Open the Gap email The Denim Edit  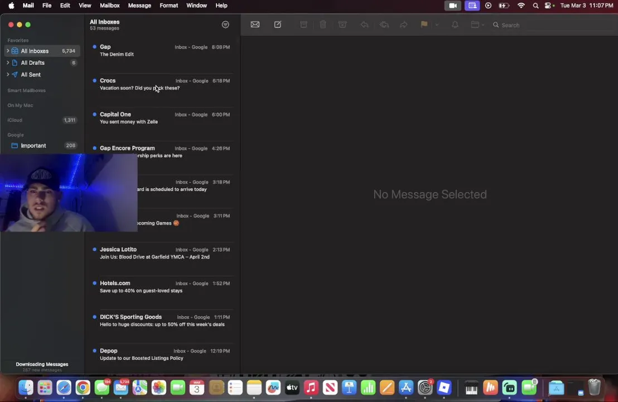[x=162, y=56]
